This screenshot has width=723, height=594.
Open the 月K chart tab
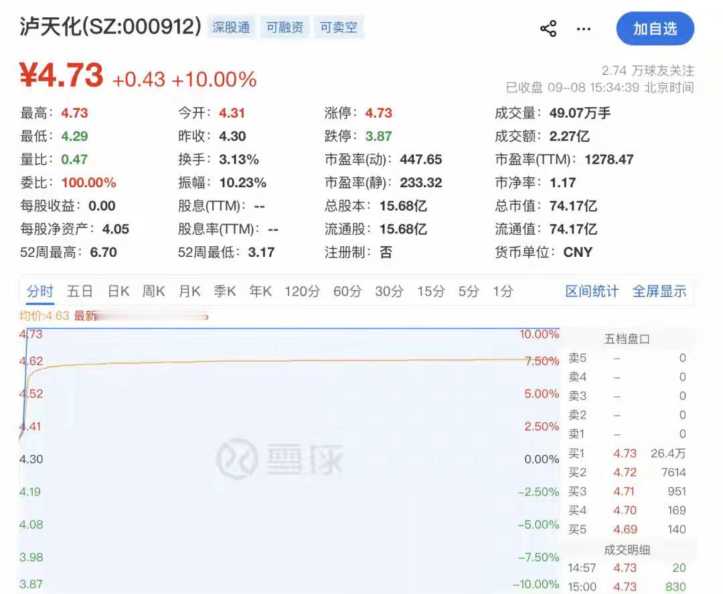[189, 291]
